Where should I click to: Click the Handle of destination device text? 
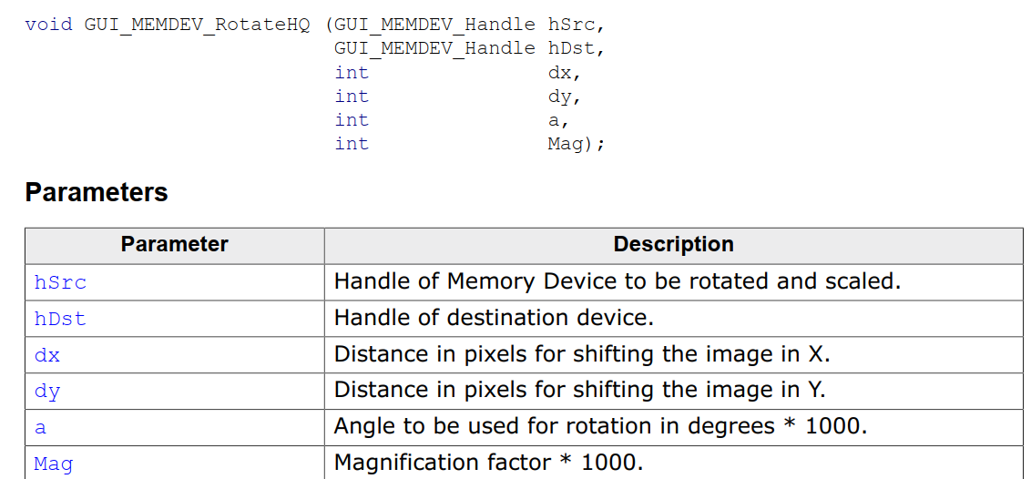coord(494,318)
